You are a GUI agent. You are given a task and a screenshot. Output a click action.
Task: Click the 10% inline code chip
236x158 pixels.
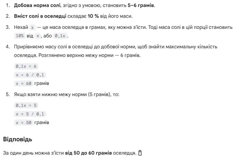click(x=20, y=36)
